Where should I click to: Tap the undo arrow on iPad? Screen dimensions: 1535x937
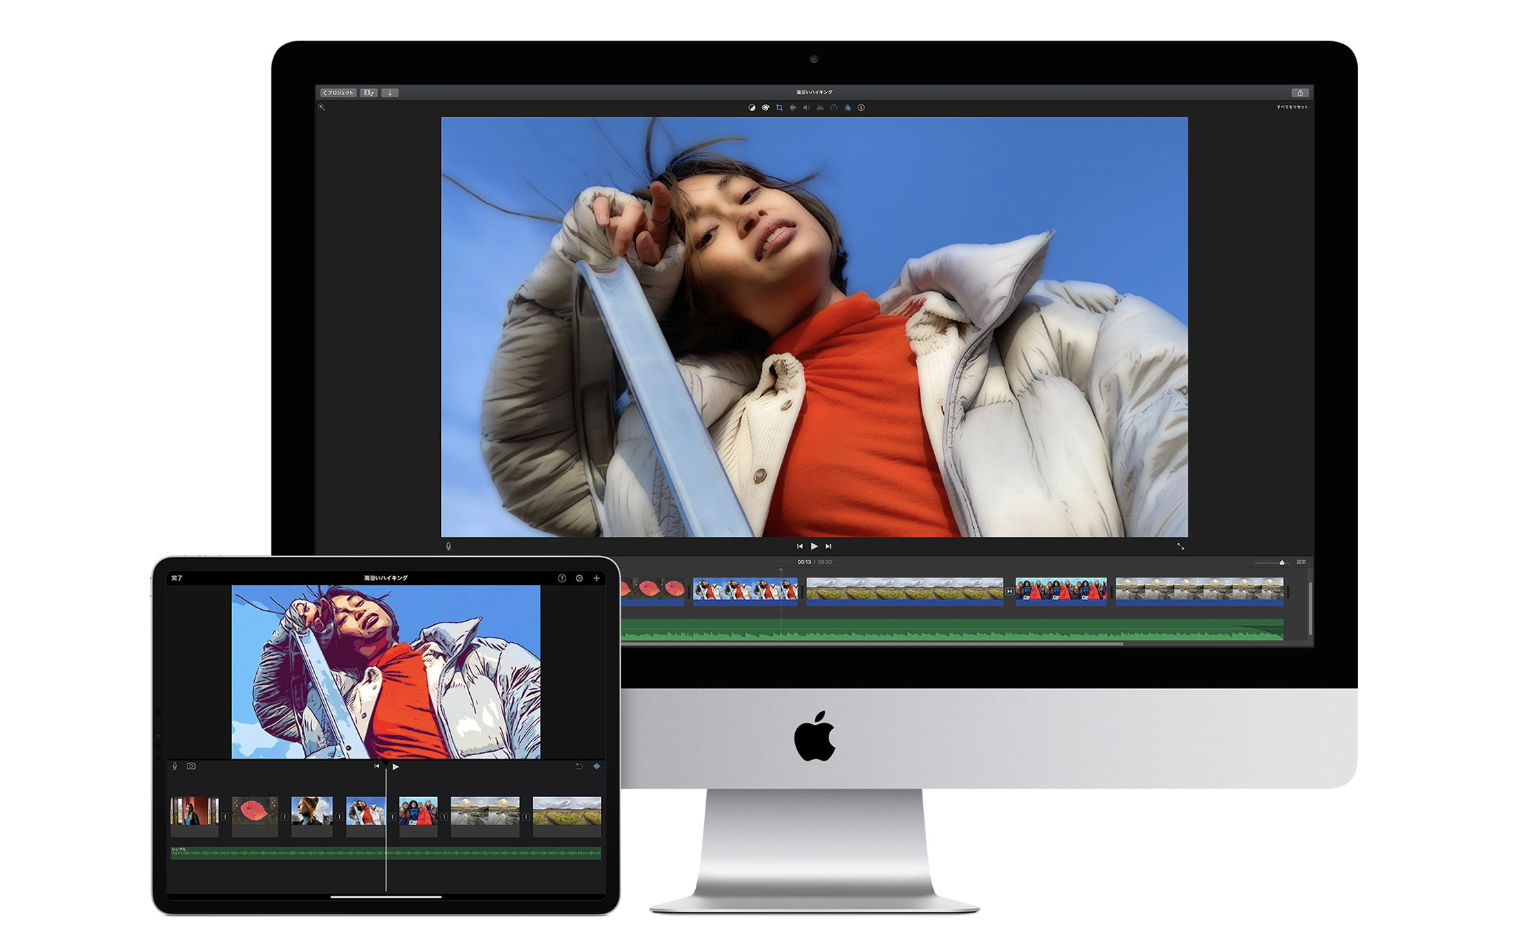pos(579,766)
